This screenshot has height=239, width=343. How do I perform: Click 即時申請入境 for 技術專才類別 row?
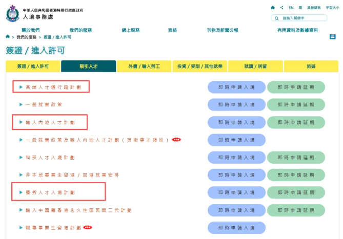(x=236, y=140)
